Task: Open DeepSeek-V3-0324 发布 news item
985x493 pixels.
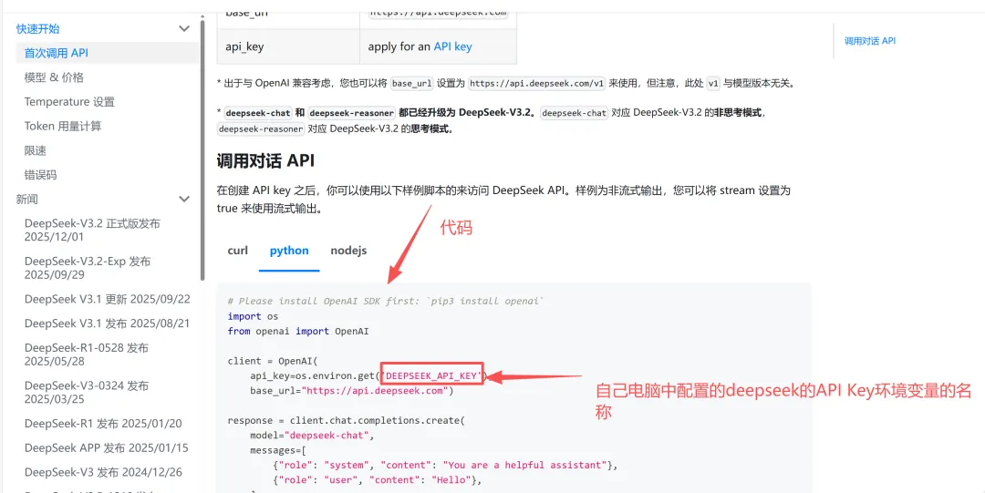Action: point(87,392)
